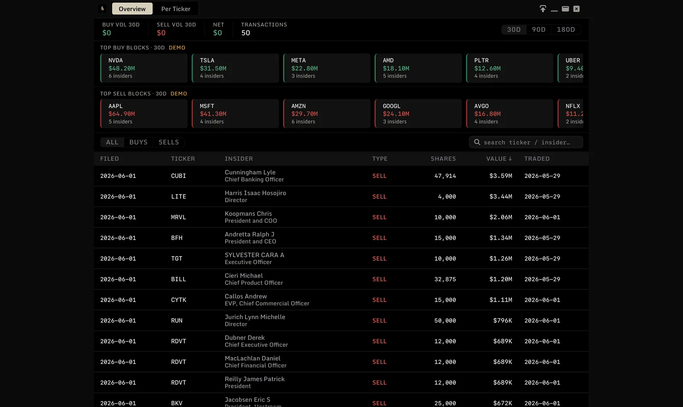Minimize the window with the underscore icon

(x=554, y=9)
